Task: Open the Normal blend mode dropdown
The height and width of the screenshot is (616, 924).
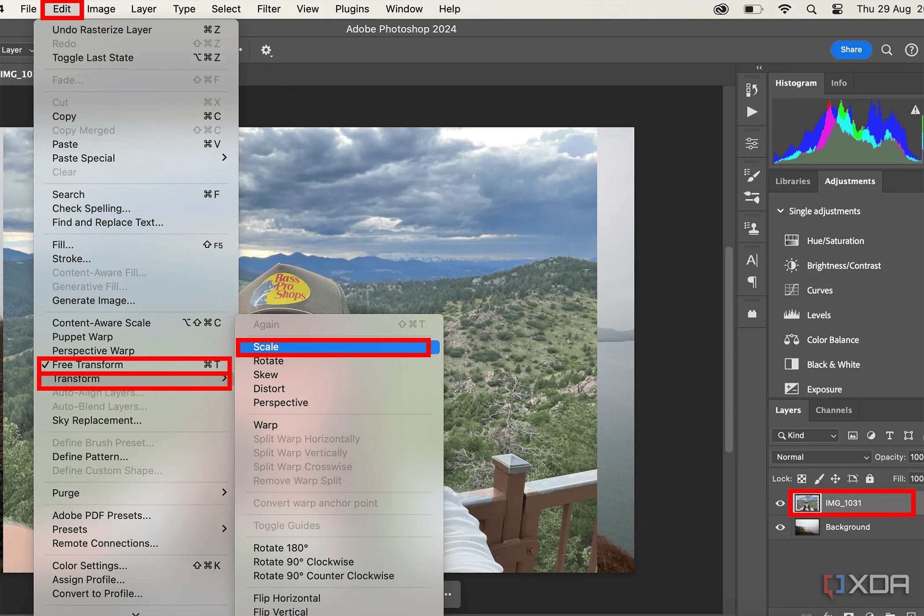Action: coord(821,457)
